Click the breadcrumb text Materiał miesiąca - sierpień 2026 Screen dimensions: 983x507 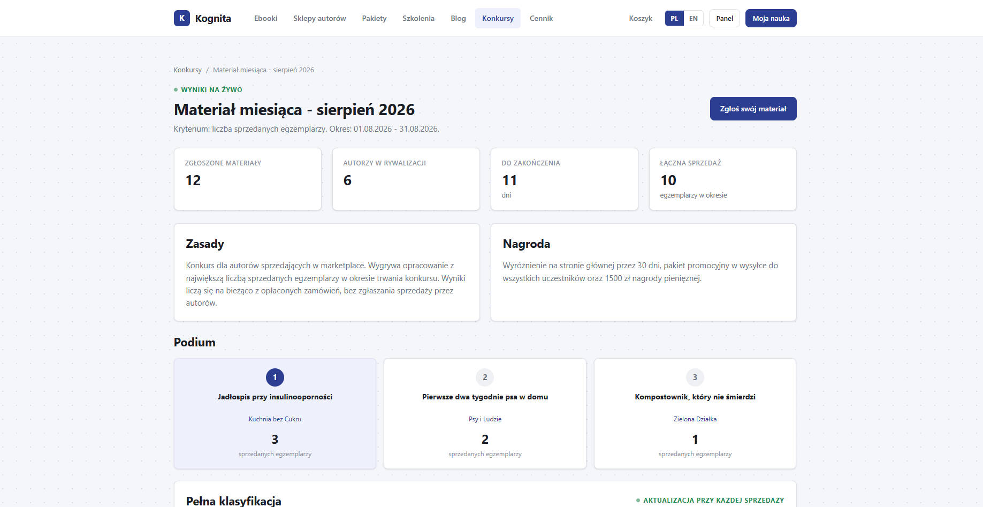pyautogui.click(x=263, y=70)
